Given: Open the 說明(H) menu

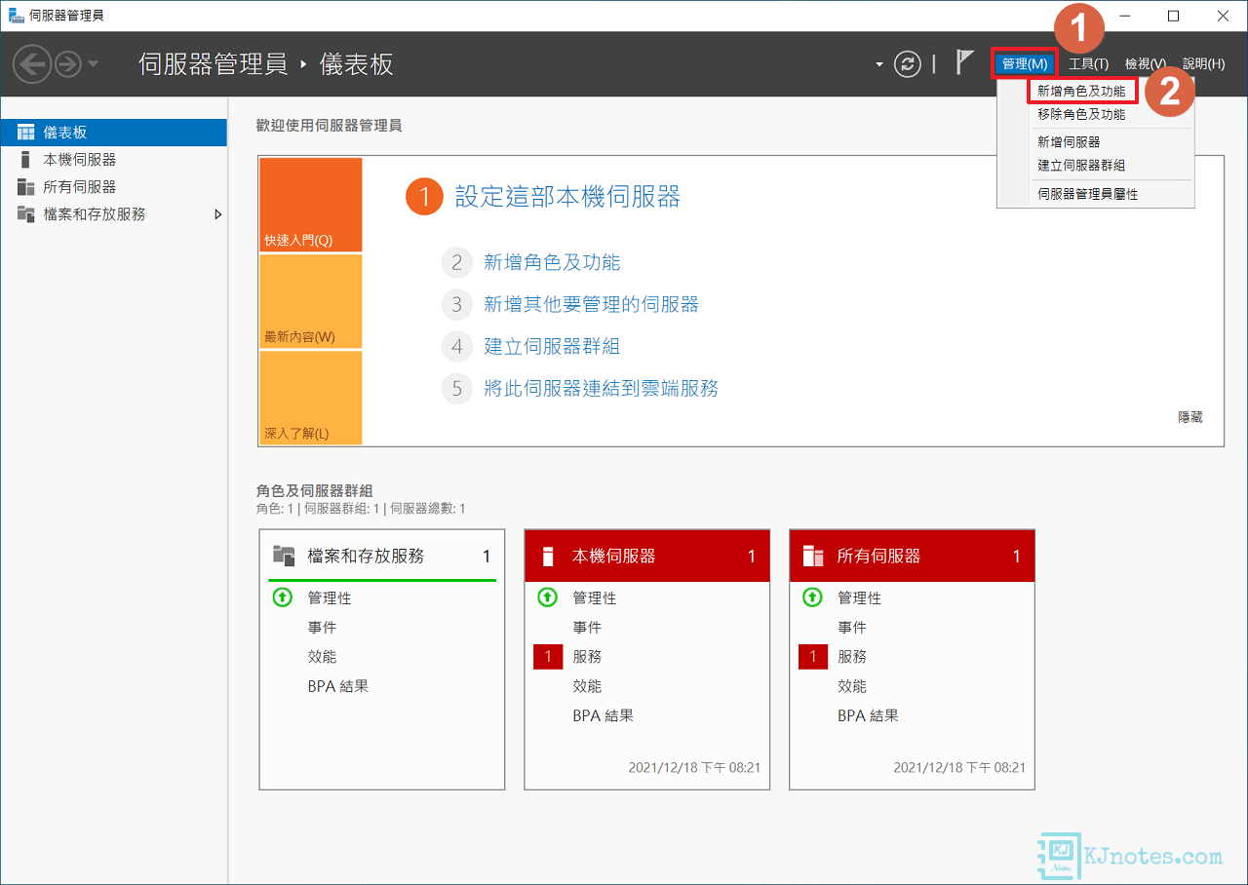Looking at the screenshot, I should 1203,64.
